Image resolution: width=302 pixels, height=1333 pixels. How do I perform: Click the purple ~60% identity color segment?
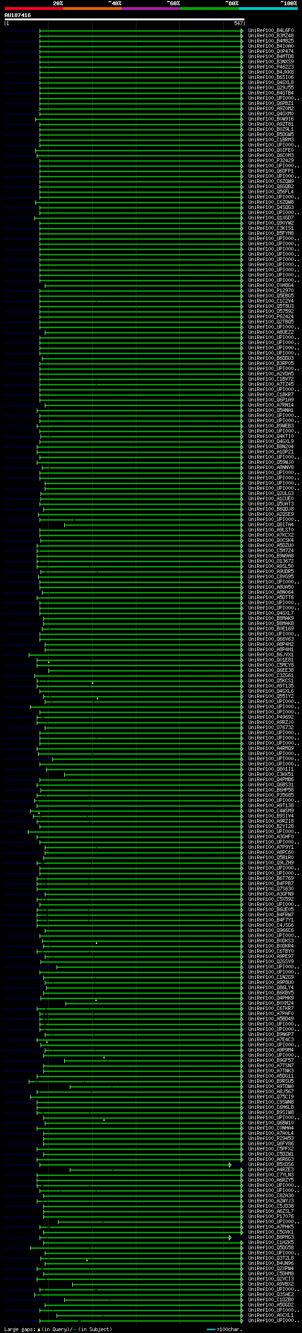tap(151, 9)
